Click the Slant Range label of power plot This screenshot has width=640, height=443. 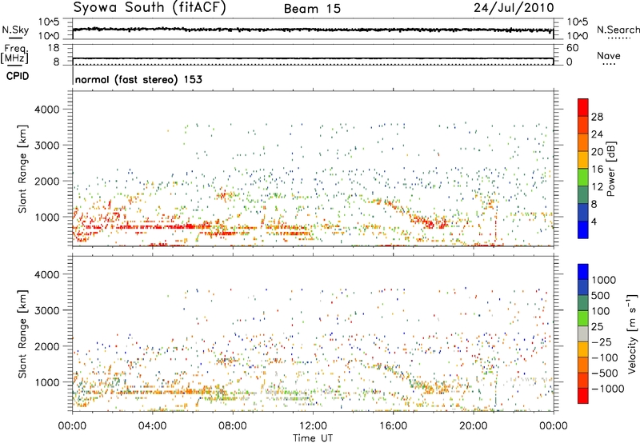22,169
